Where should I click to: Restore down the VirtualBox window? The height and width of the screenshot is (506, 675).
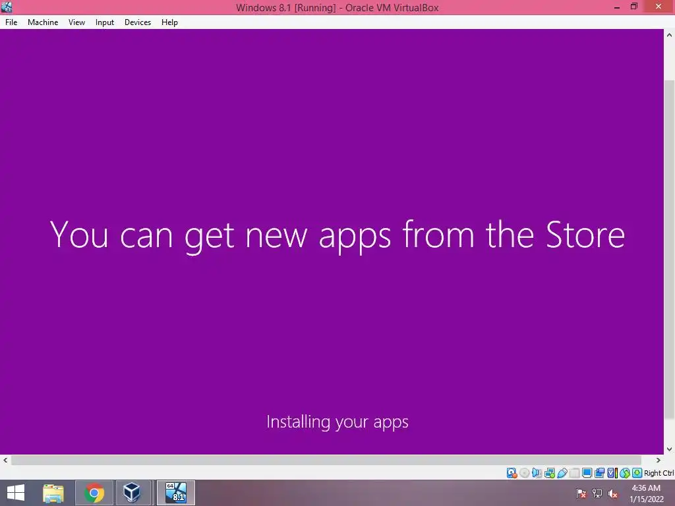pyautogui.click(x=634, y=7)
